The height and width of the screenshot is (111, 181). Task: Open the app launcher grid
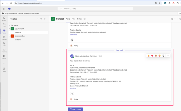tap(4, 8)
